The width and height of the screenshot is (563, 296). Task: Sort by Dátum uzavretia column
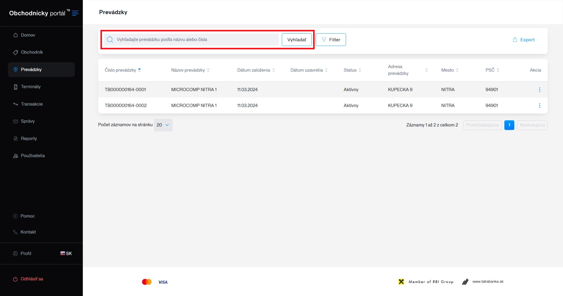(x=326, y=70)
